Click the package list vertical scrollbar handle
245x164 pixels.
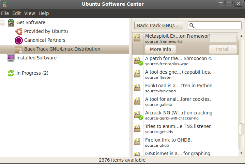pos(241,129)
